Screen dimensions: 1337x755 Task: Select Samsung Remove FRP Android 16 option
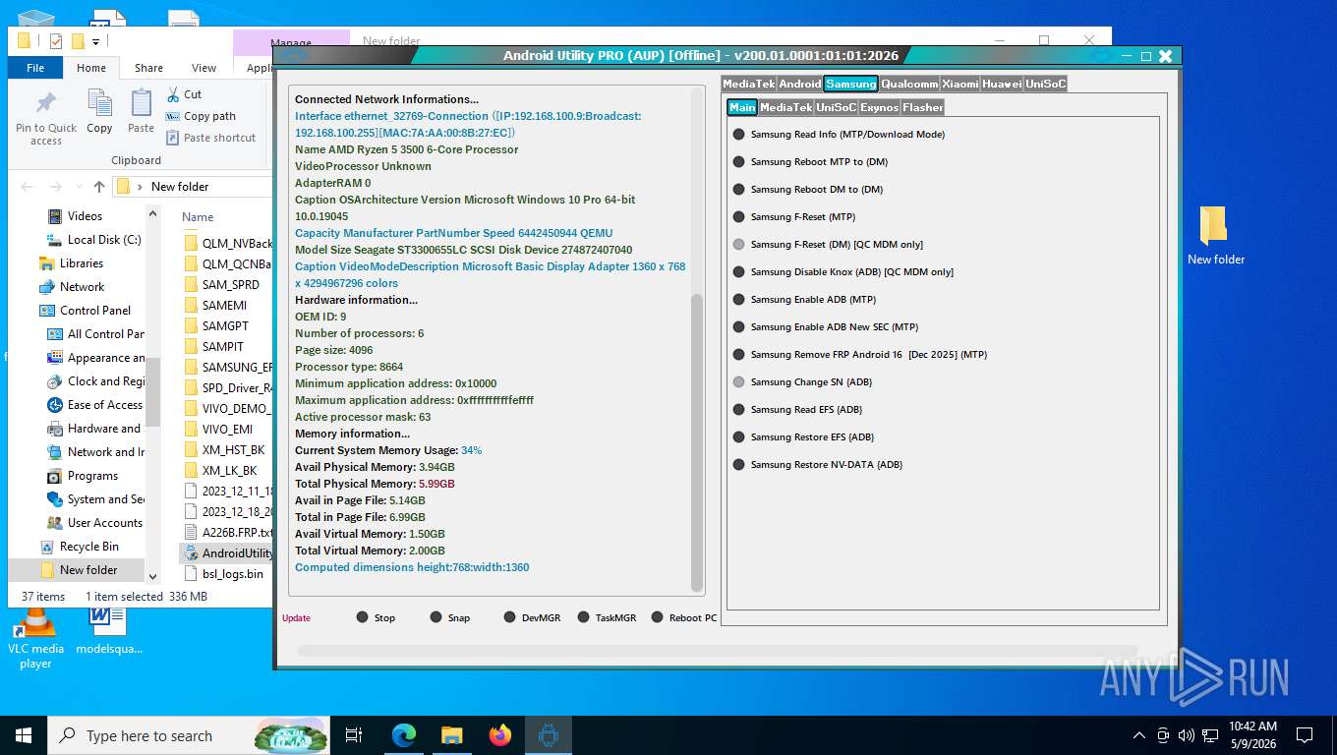(738, 354)
